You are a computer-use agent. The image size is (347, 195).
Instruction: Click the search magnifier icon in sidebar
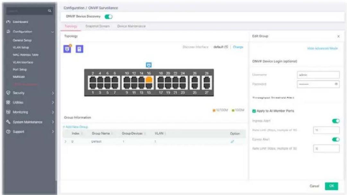pos(49,10)
